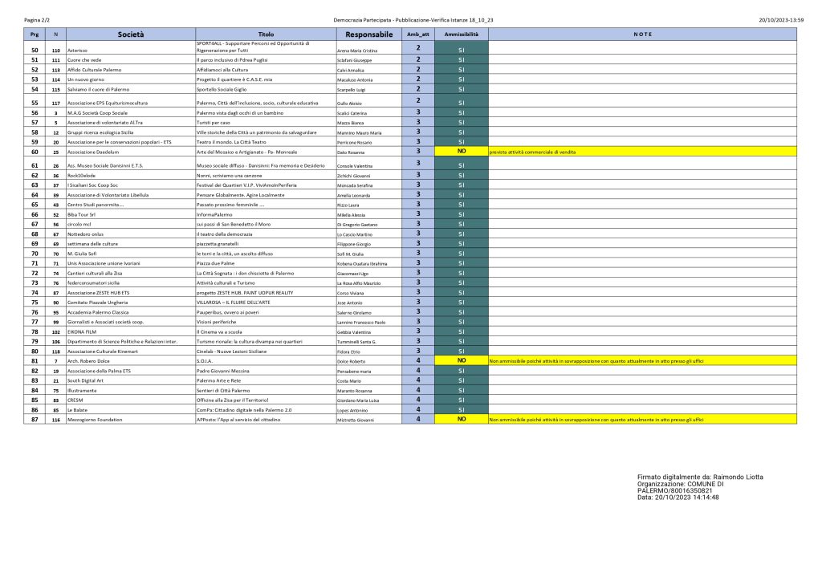This screenshot has width=822, height=581.
Task: Click 'Affido Culturale Palermo' in the table
Action: coord(131,70)
